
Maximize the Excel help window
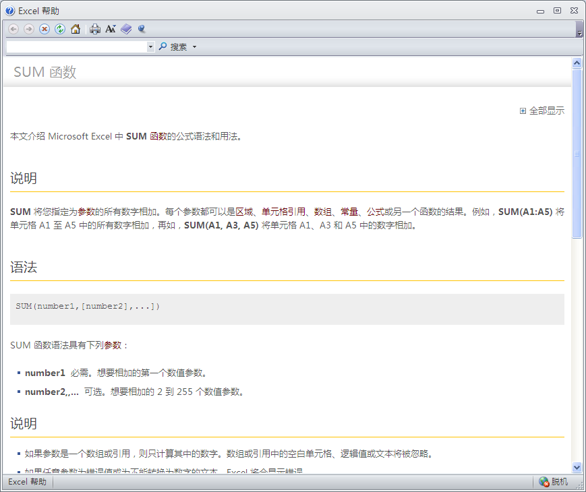(557, 11)
